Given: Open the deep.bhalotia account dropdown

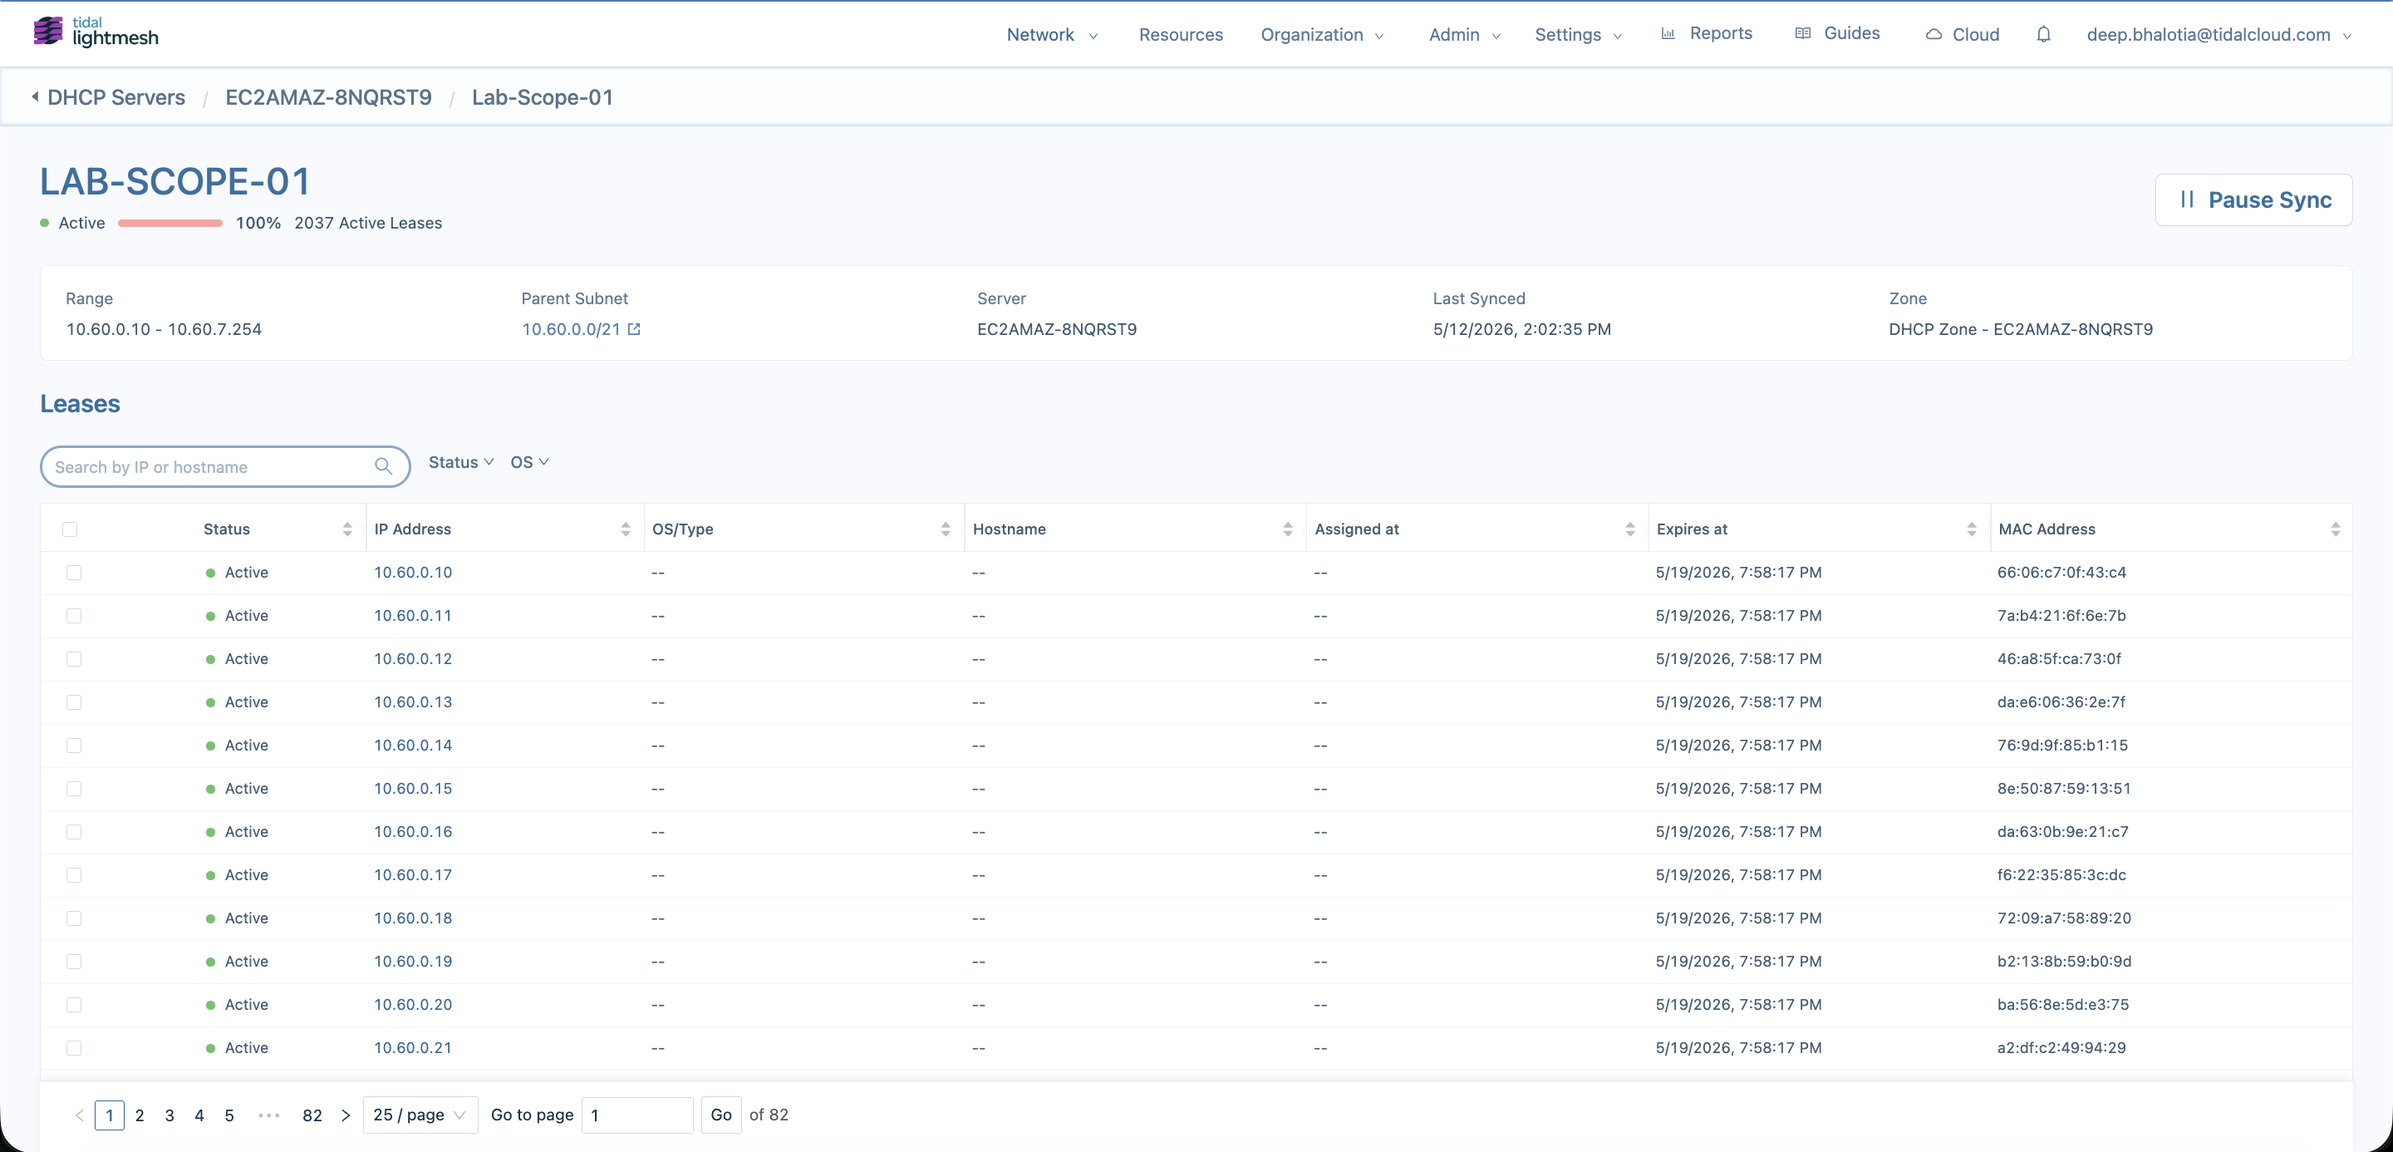Looking at the screenshot, I should 2219,34.
